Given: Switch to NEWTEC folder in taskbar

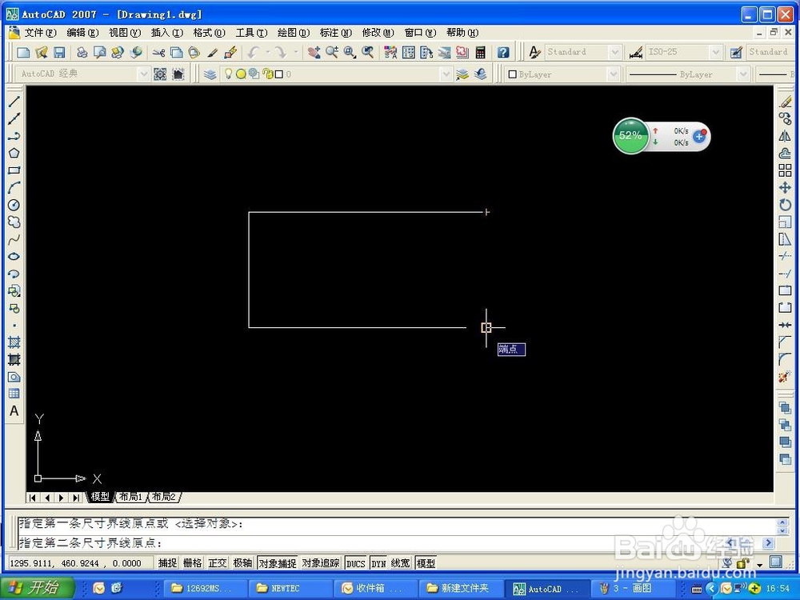Looking at the screenshot, I should pyautogui.click(x=292, y=588).
